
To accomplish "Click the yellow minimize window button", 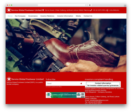I will point(10,5).
